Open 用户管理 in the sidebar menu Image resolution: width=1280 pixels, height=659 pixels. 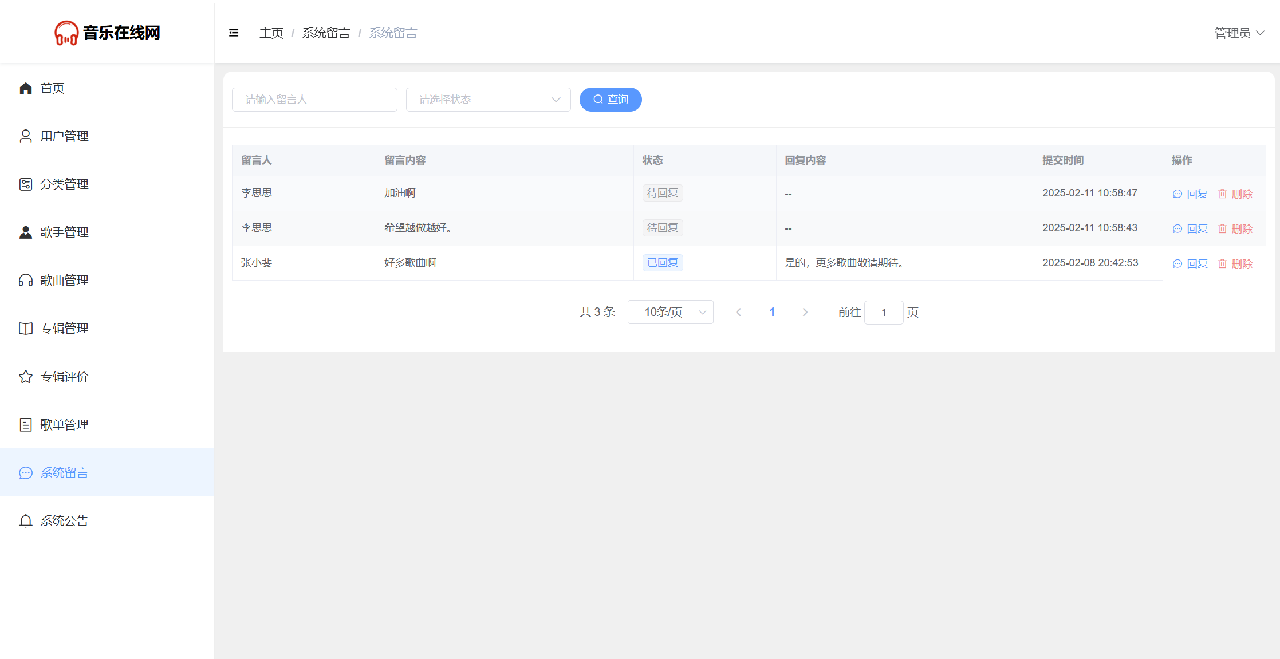[x=64, y=136]
